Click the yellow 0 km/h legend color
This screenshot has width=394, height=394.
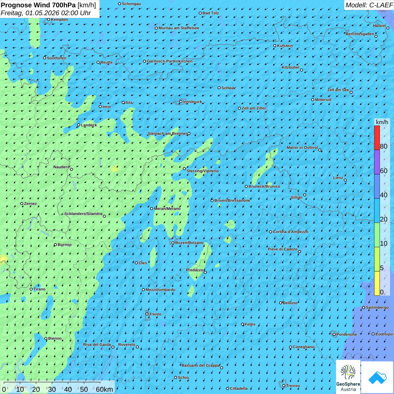(377, 283)
